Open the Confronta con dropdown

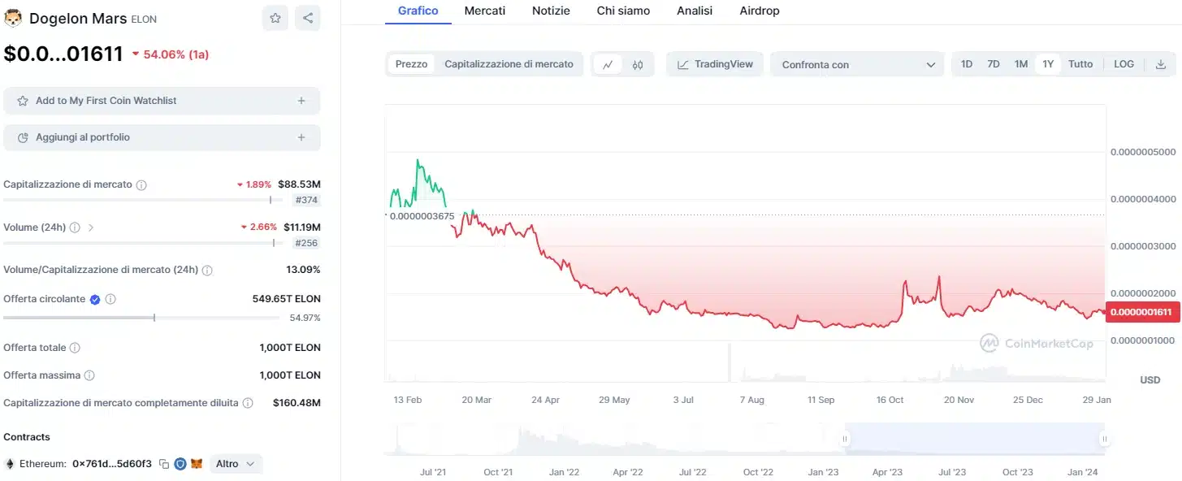857,64
